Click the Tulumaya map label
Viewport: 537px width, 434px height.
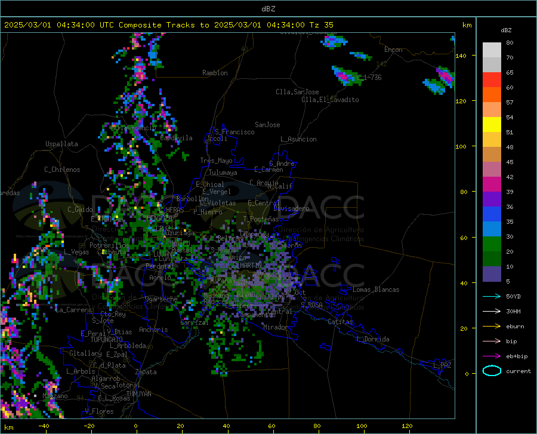[223, 173]
